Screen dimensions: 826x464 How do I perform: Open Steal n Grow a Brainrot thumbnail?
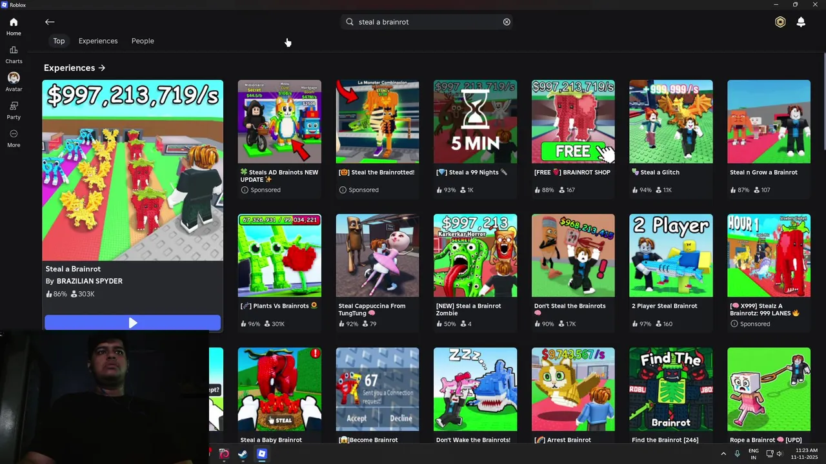click(x=769, y=122)
